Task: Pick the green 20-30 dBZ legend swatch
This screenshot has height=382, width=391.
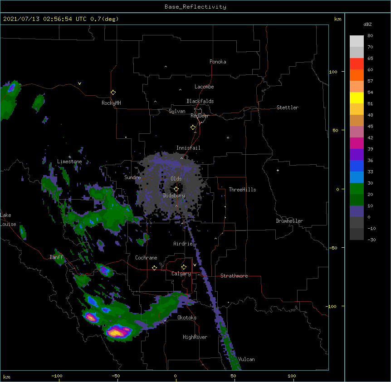Action: (x=357, y=189)
